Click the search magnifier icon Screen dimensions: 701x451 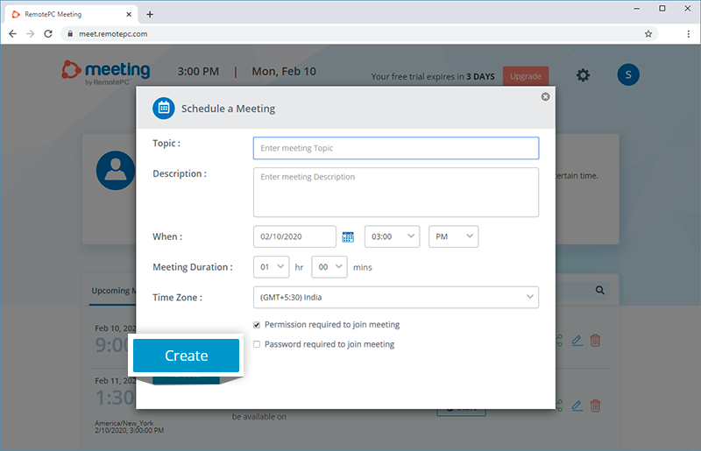[600, 290]
